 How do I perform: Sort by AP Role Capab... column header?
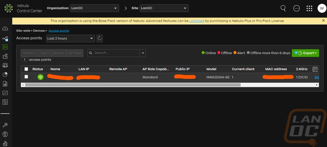click(156, 69)
